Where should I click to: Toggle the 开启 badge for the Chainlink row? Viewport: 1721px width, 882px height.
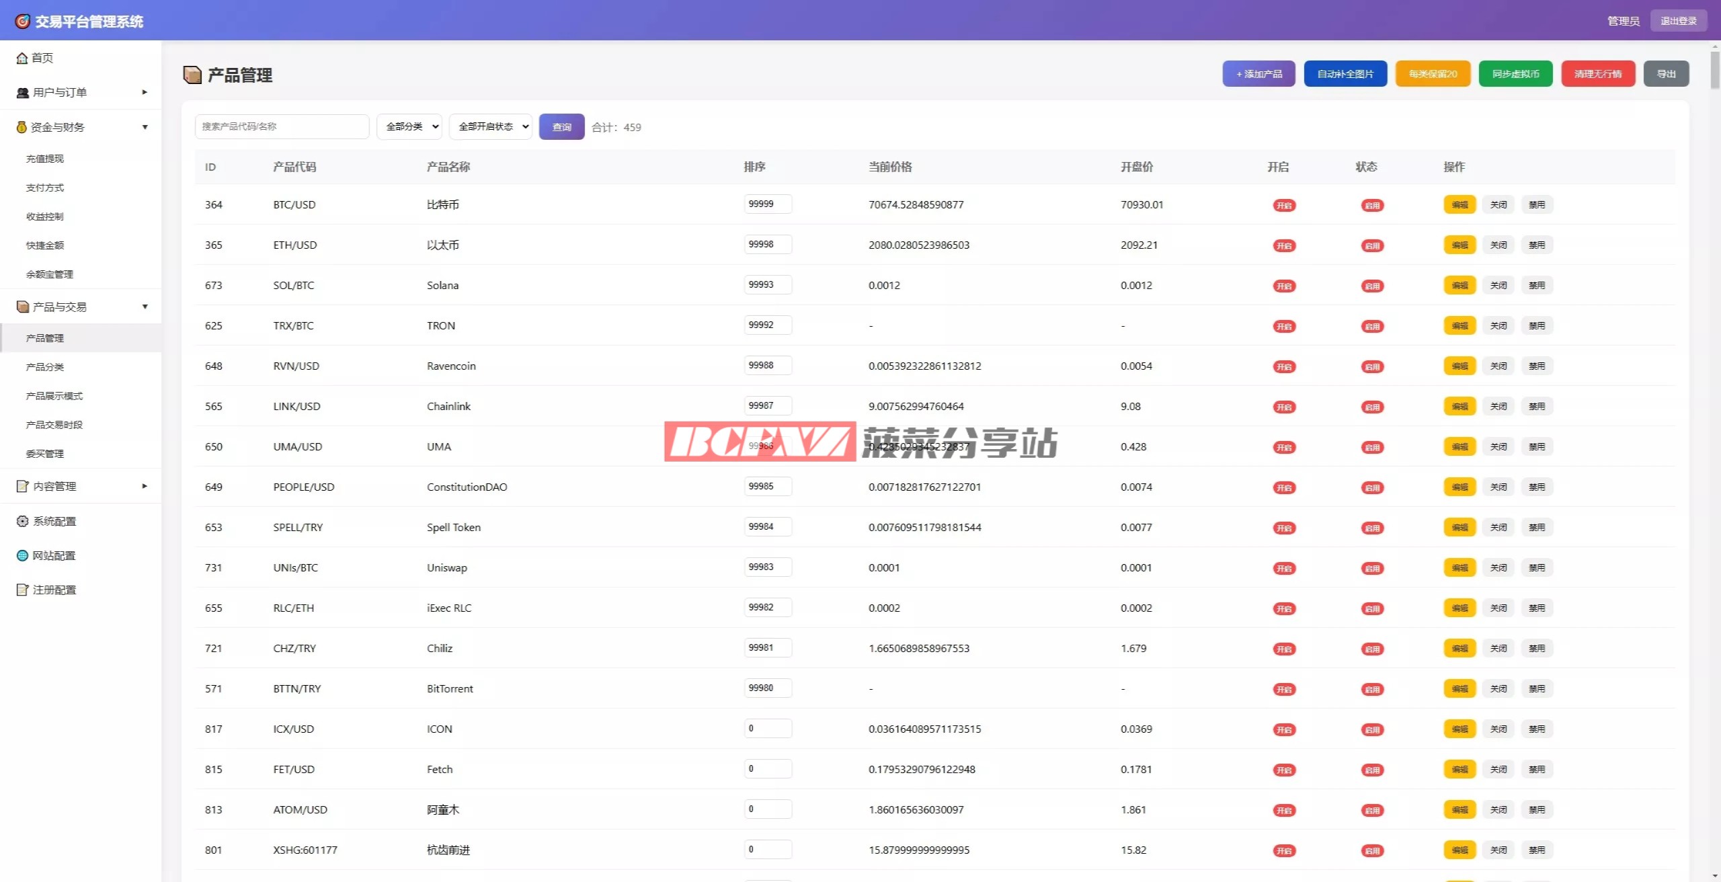pos(1284,407)
